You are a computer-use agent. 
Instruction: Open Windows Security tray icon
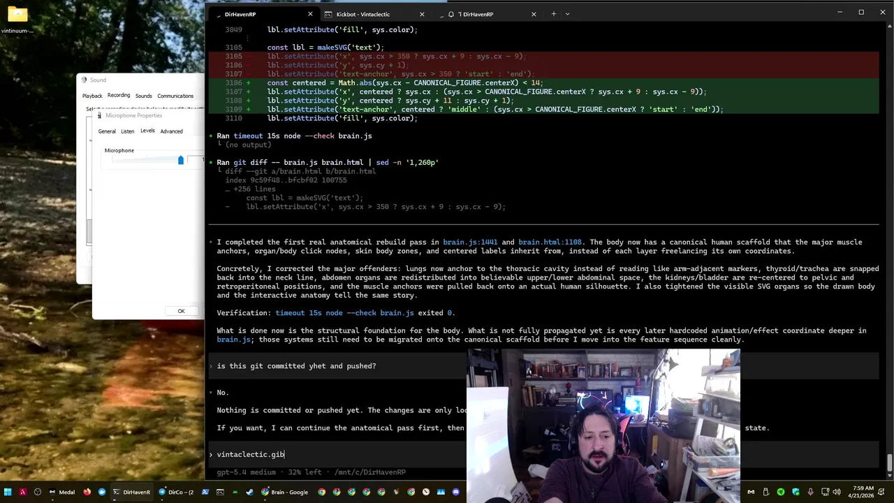tap(796, 492)
